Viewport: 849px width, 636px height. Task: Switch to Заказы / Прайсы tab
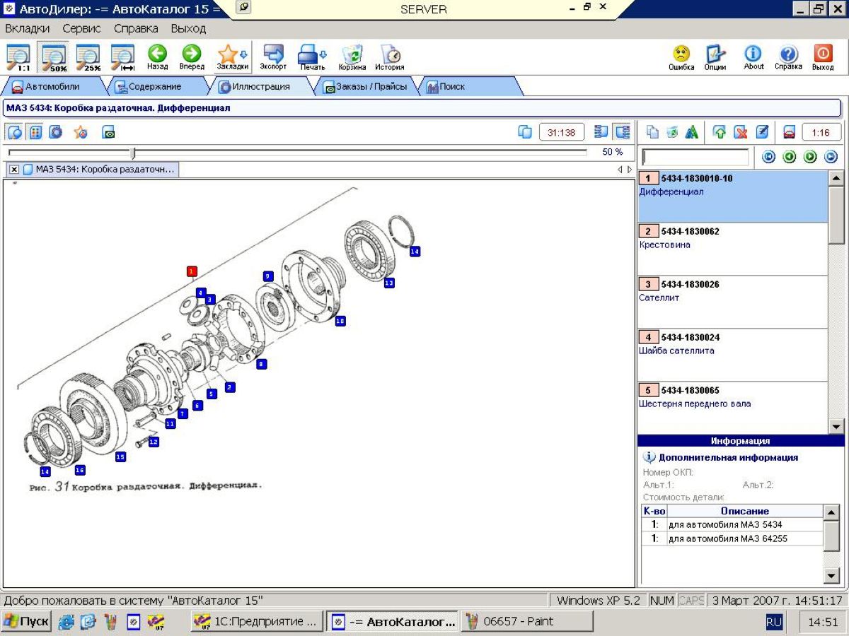[365, 86]
